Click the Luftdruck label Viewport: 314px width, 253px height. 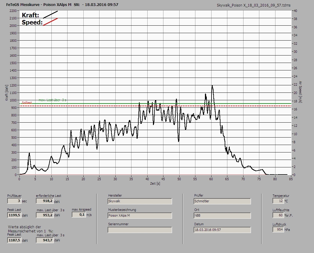pos(279,224)
